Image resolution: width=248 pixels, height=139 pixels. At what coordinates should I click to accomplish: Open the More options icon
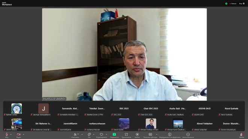pos(188,135)
